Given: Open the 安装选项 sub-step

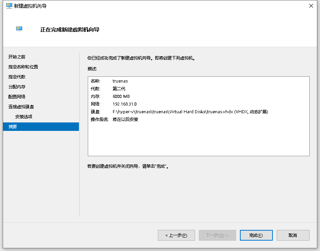Looking at the screenshot, I should coord(24,117).
